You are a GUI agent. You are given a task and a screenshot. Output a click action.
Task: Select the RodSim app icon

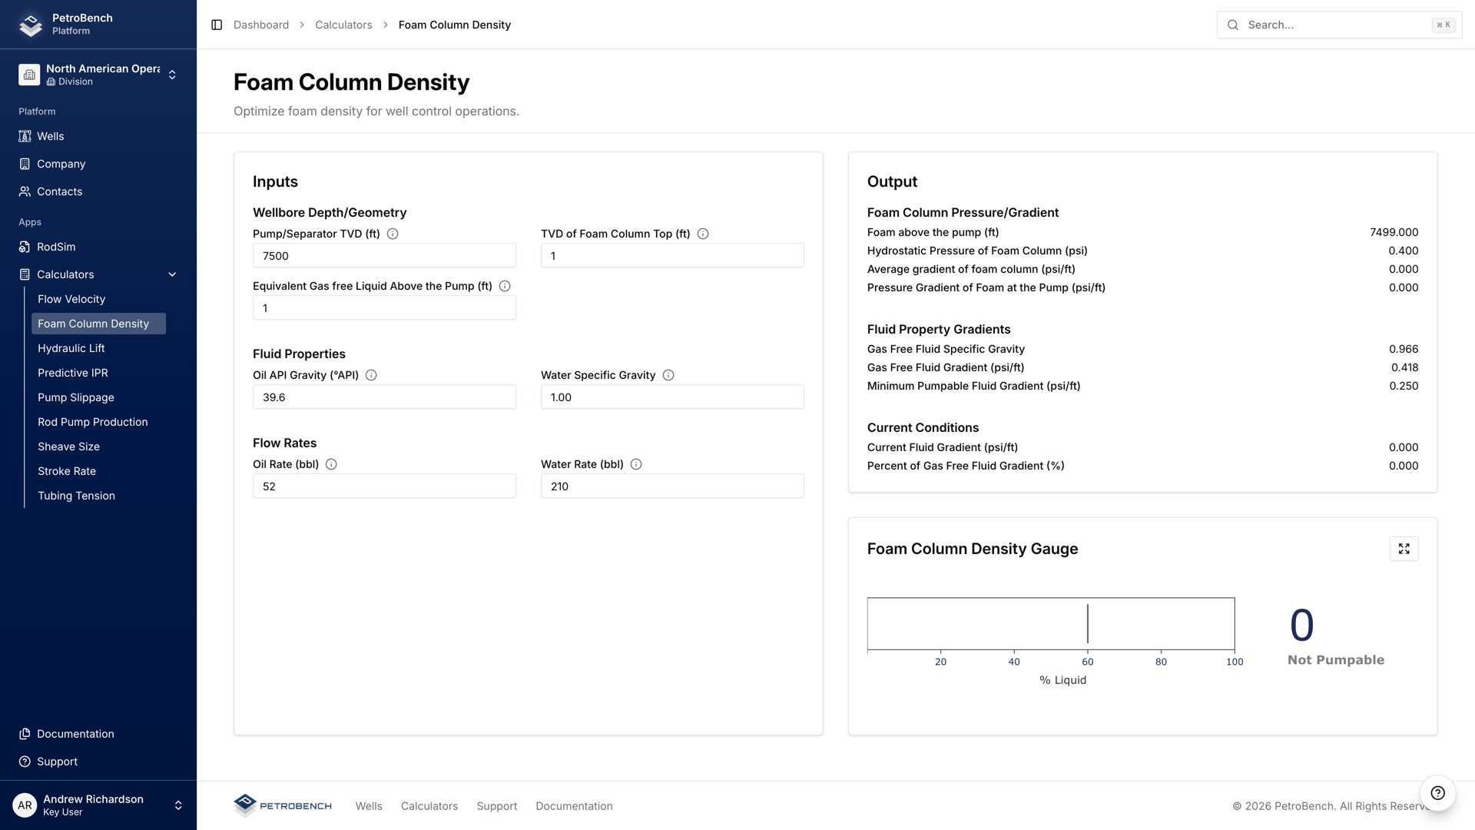click(24, 247)
